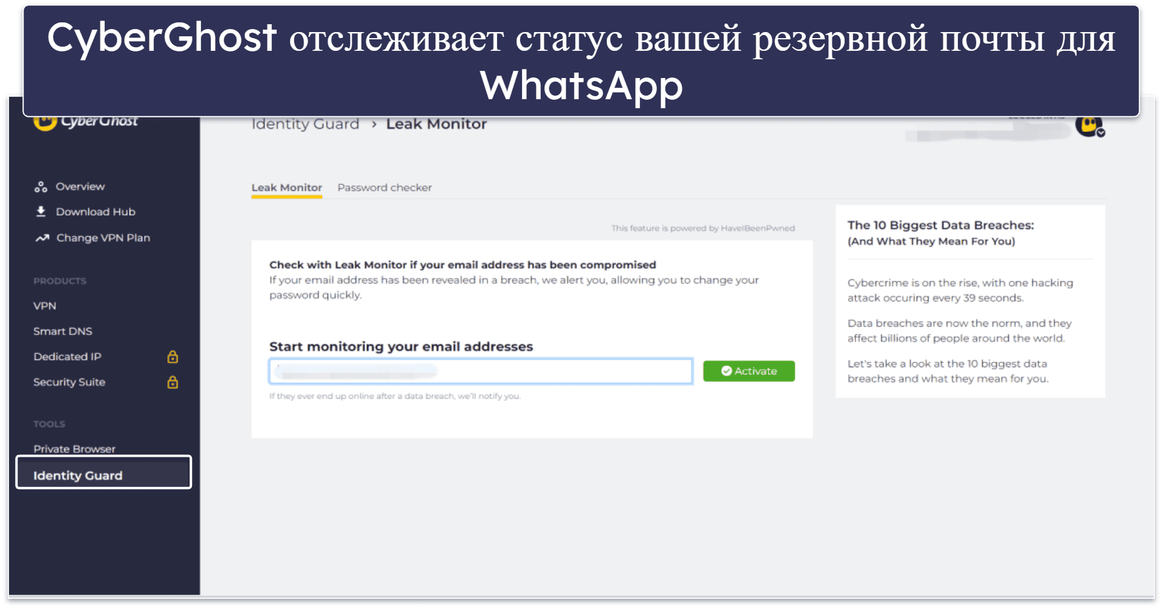The width and height of the screenshot is (1162, 608).
Task: Click the lock icon beside Dedicated IP
Action: coord(173,357)
